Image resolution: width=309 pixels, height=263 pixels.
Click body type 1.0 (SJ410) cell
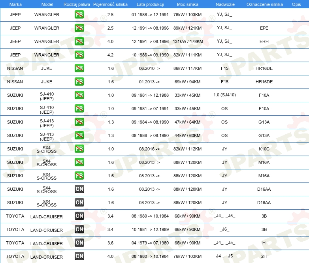(x=225, y=95)
